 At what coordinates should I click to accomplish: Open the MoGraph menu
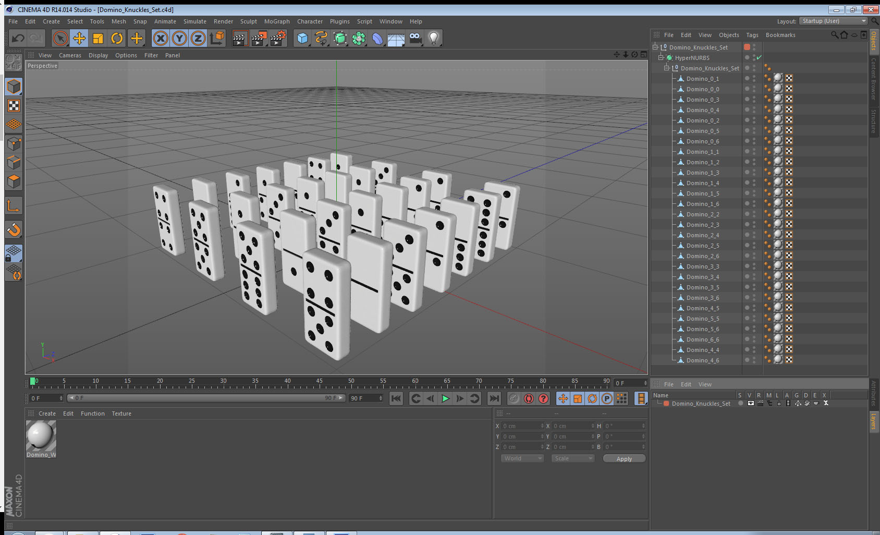pyautogui.click(x=277, y=21)
